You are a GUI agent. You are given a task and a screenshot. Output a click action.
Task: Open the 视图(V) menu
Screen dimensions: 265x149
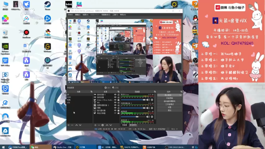[x=85, y=15]
